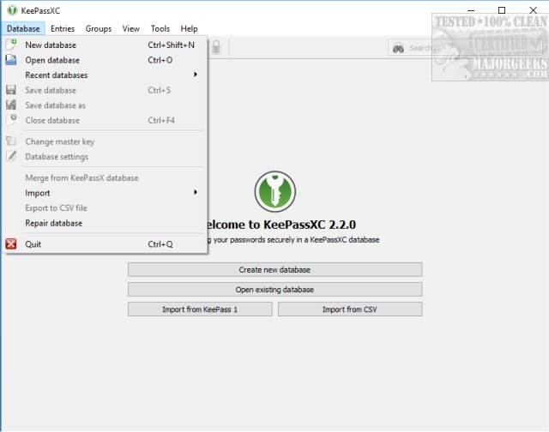Click the Close database icon
This screenshot has height=432, width=549.
coord(11,120)
